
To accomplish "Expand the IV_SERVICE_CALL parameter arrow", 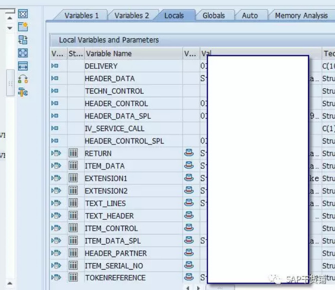I will [55, 128].
